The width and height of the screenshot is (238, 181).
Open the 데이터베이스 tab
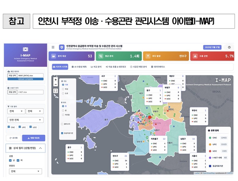click(158, 67)
